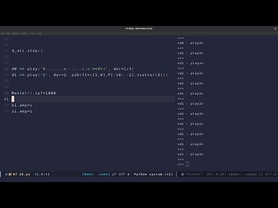Click line number 31
The height and width of the screenshot is (208, 278).
pyautogui.click(x=7, y=39)
